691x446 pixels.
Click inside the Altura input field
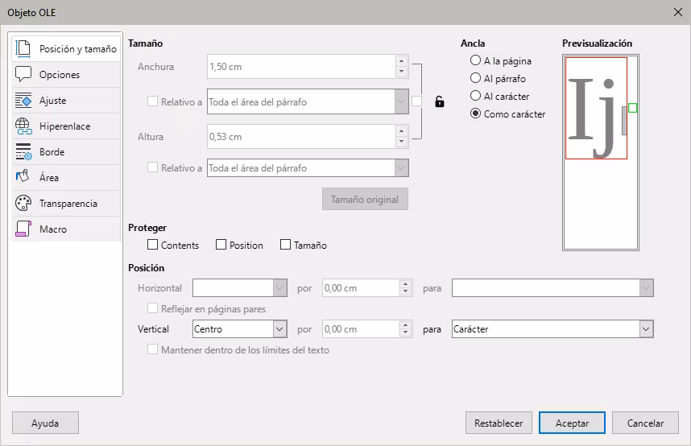[300, 137]
